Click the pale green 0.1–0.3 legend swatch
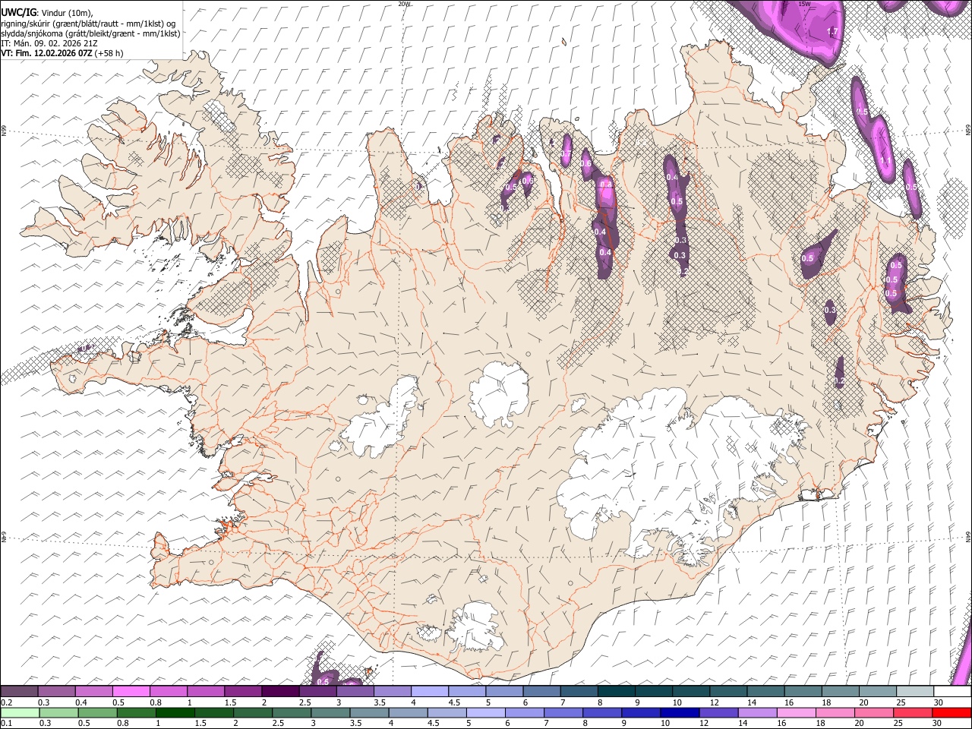Screen dimensions: 972x729 click(x=19, y=713)
